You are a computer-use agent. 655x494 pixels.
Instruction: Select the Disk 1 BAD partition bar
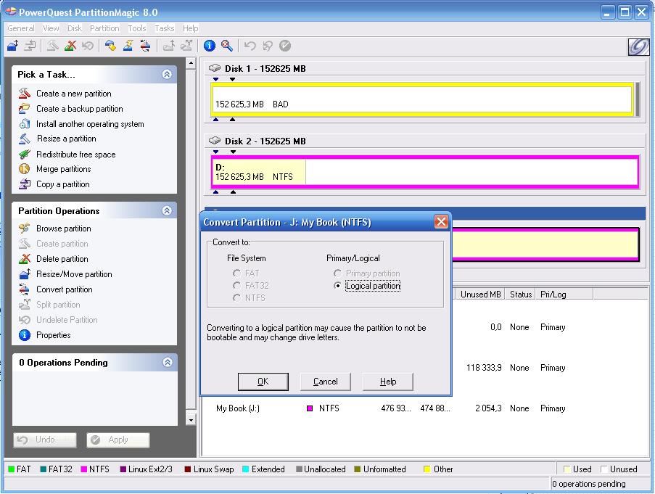(x=422, y=99)
